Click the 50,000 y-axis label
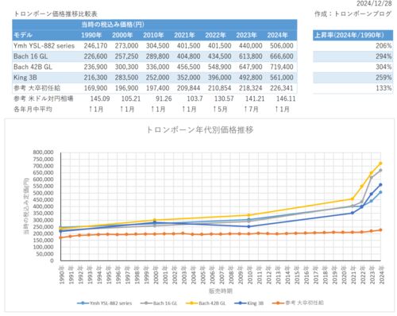 coord(44,254)
